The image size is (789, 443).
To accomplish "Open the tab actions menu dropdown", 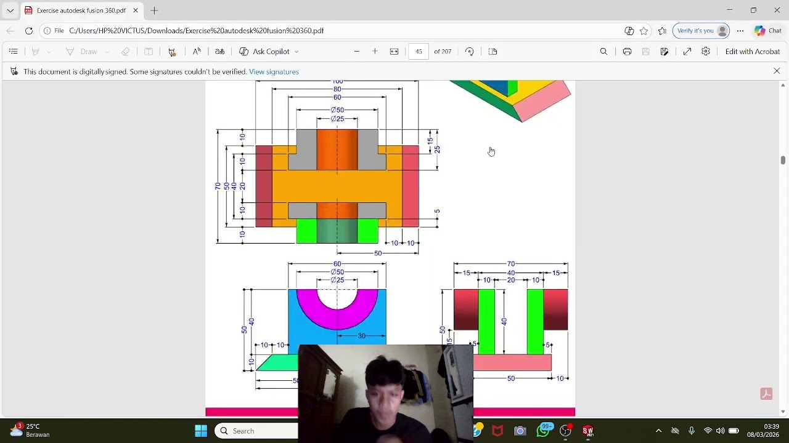I will point(10,10).
